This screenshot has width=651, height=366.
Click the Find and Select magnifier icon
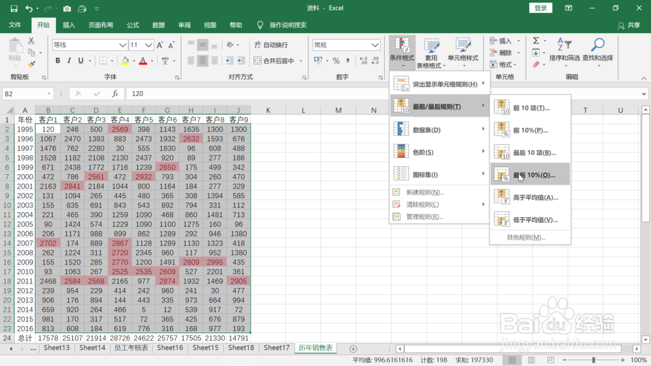click(598, 44)
